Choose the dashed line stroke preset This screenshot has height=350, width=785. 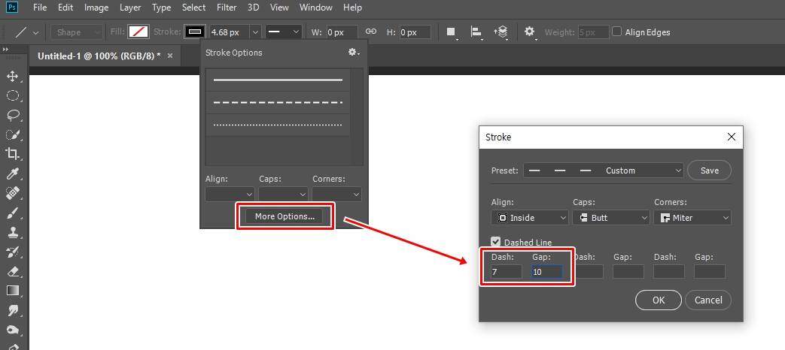(x=278, y=102)
